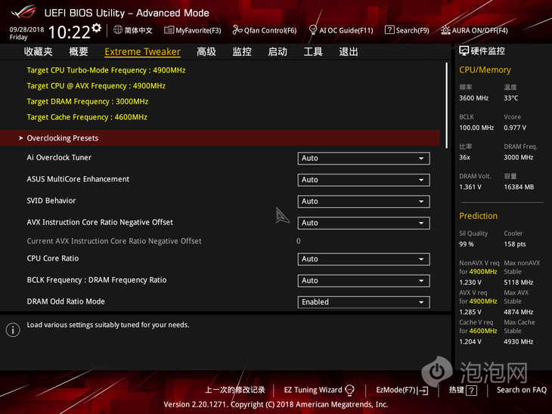Click the settings gear icon beside clock

(97, 28)
